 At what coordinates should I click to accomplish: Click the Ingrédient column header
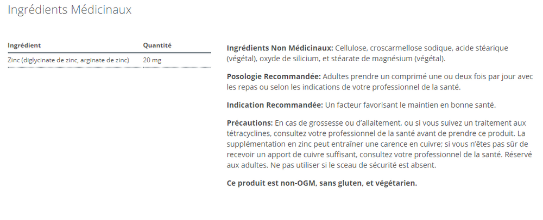pos(24,46)
